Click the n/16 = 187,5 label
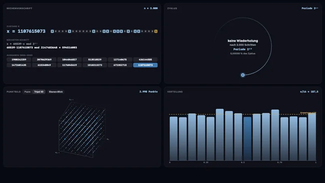 (309, 92)
